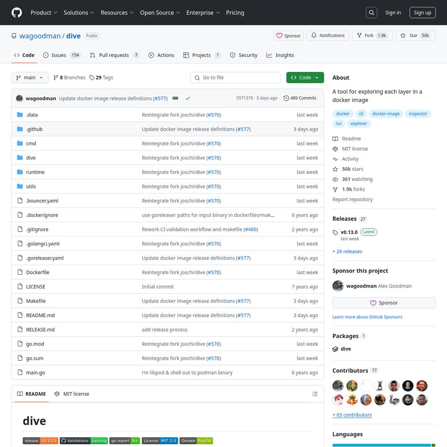The height and width of the screenshot is (447, 447).
Task: Click the Sponsor button in sidebar
Action: point(384,303)
